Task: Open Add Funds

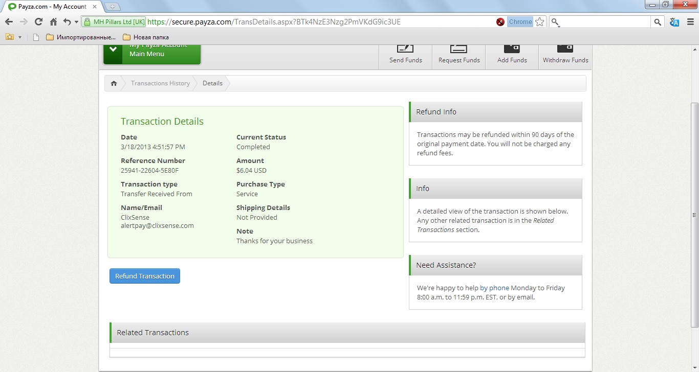Action: point(512,56)
